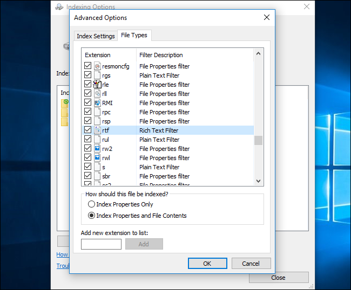Select the rsp File Properties filter text
The height and width of the screenshot is (290, 351).
pos(164,121)
